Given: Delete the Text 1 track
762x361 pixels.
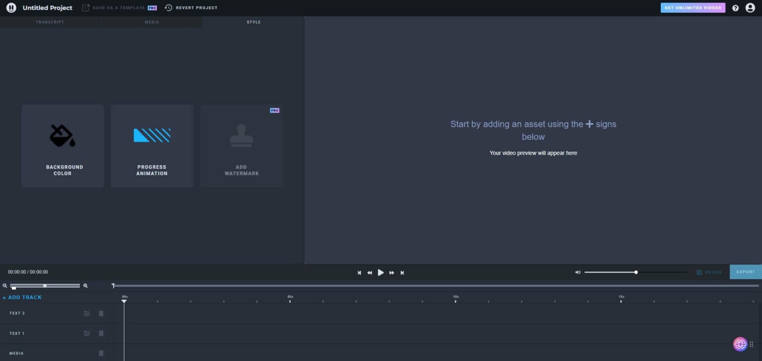Looking at the screenshot, I should 101,333.
